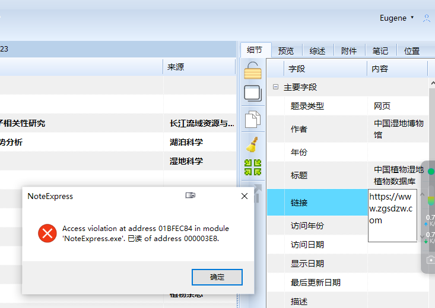The width and height of the screenshot is (435, 308).
Task: Switch to the 预览 tab
Action: pos(286,51)
